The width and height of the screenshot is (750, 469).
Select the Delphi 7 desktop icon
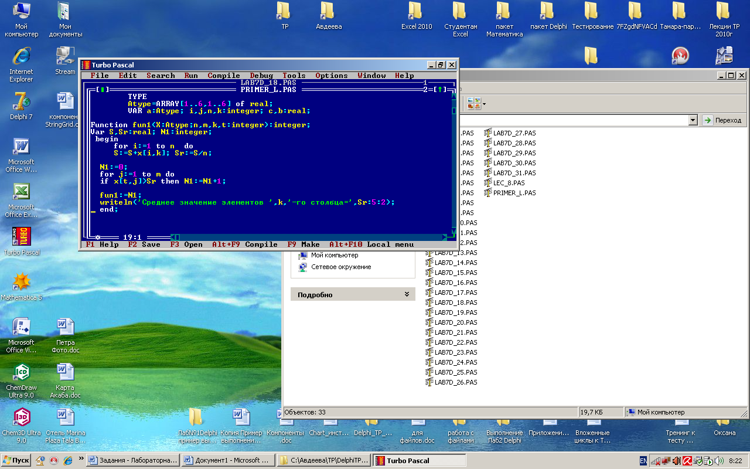22,106
